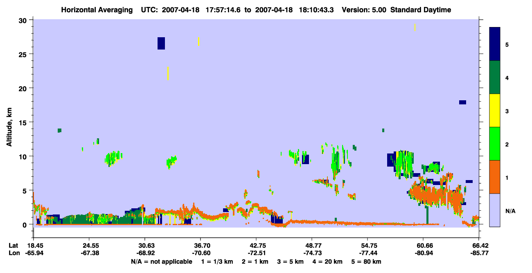
Task: Click the legend entry '5 = 80 km'
Action: (366, 262)
